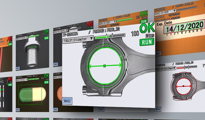Click the RUN indicator on screw inspection screen
The width and height of the screenshot is (205, 120).
(46, 38)
